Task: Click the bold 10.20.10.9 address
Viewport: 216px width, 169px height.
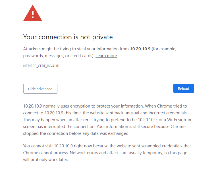Action: 140,49
